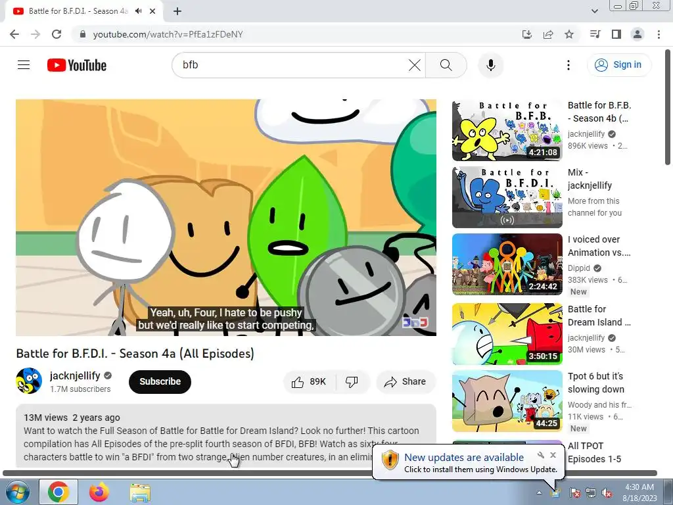Click the video player to pause

(226, 217)
